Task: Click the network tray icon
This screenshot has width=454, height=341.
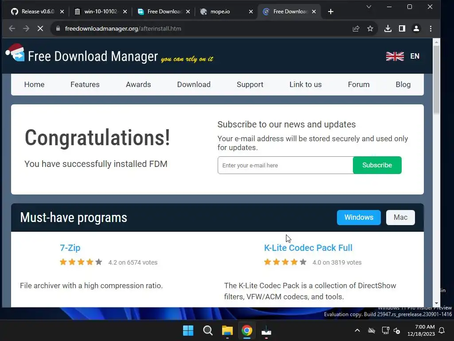Action: pyautogui.click(x=385, y=330)
